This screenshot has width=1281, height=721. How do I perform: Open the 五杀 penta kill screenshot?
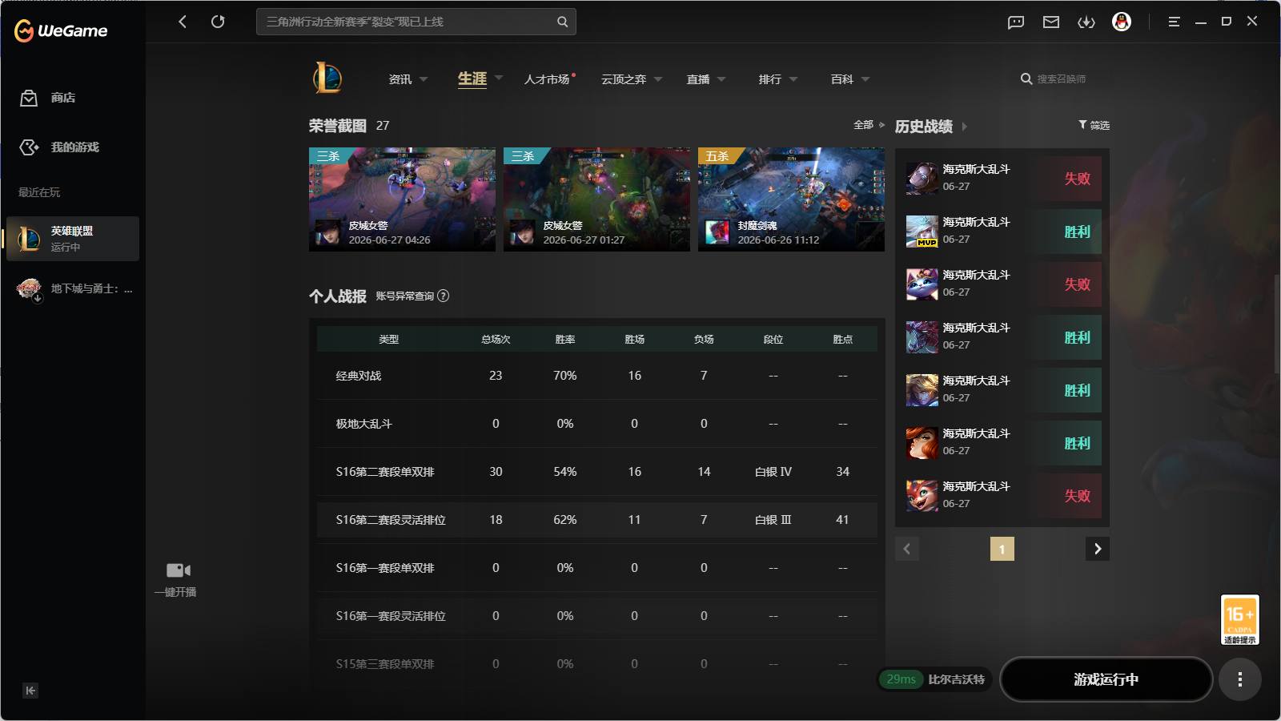(791, 199)
